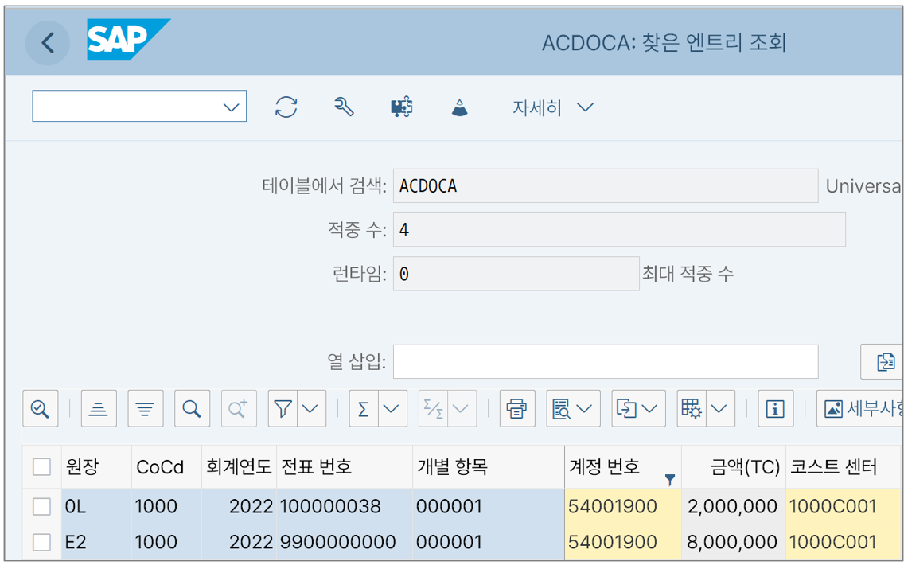The width and height of the screenshot is (904, 565).
Task: Click the 계정 번호 column header
Action: pyautogui.click(x=622, y=466)
